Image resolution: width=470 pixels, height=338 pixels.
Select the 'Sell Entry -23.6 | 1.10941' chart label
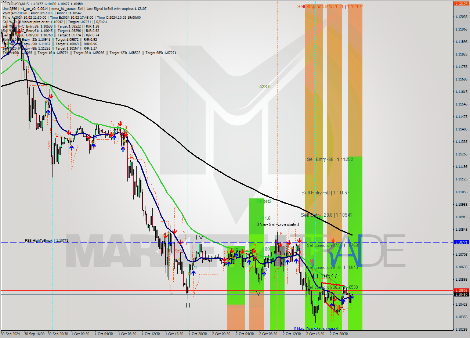point(326,215)
